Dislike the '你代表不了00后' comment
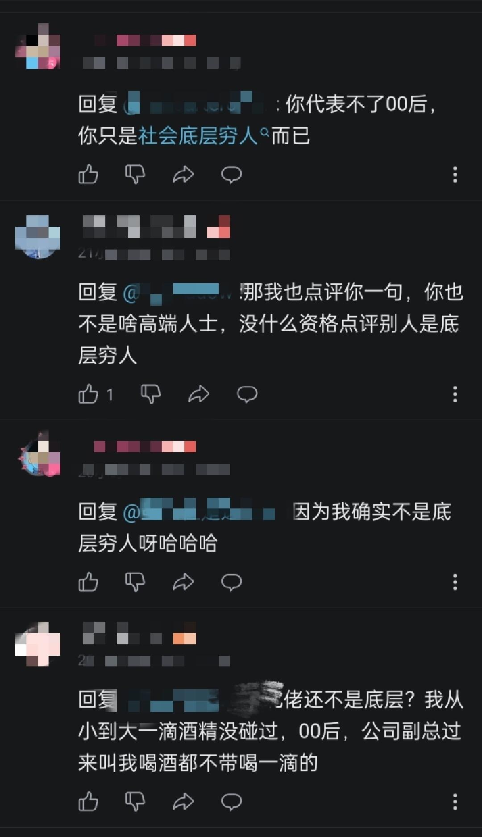Viewport: 482px width, 837px height. 135,174
